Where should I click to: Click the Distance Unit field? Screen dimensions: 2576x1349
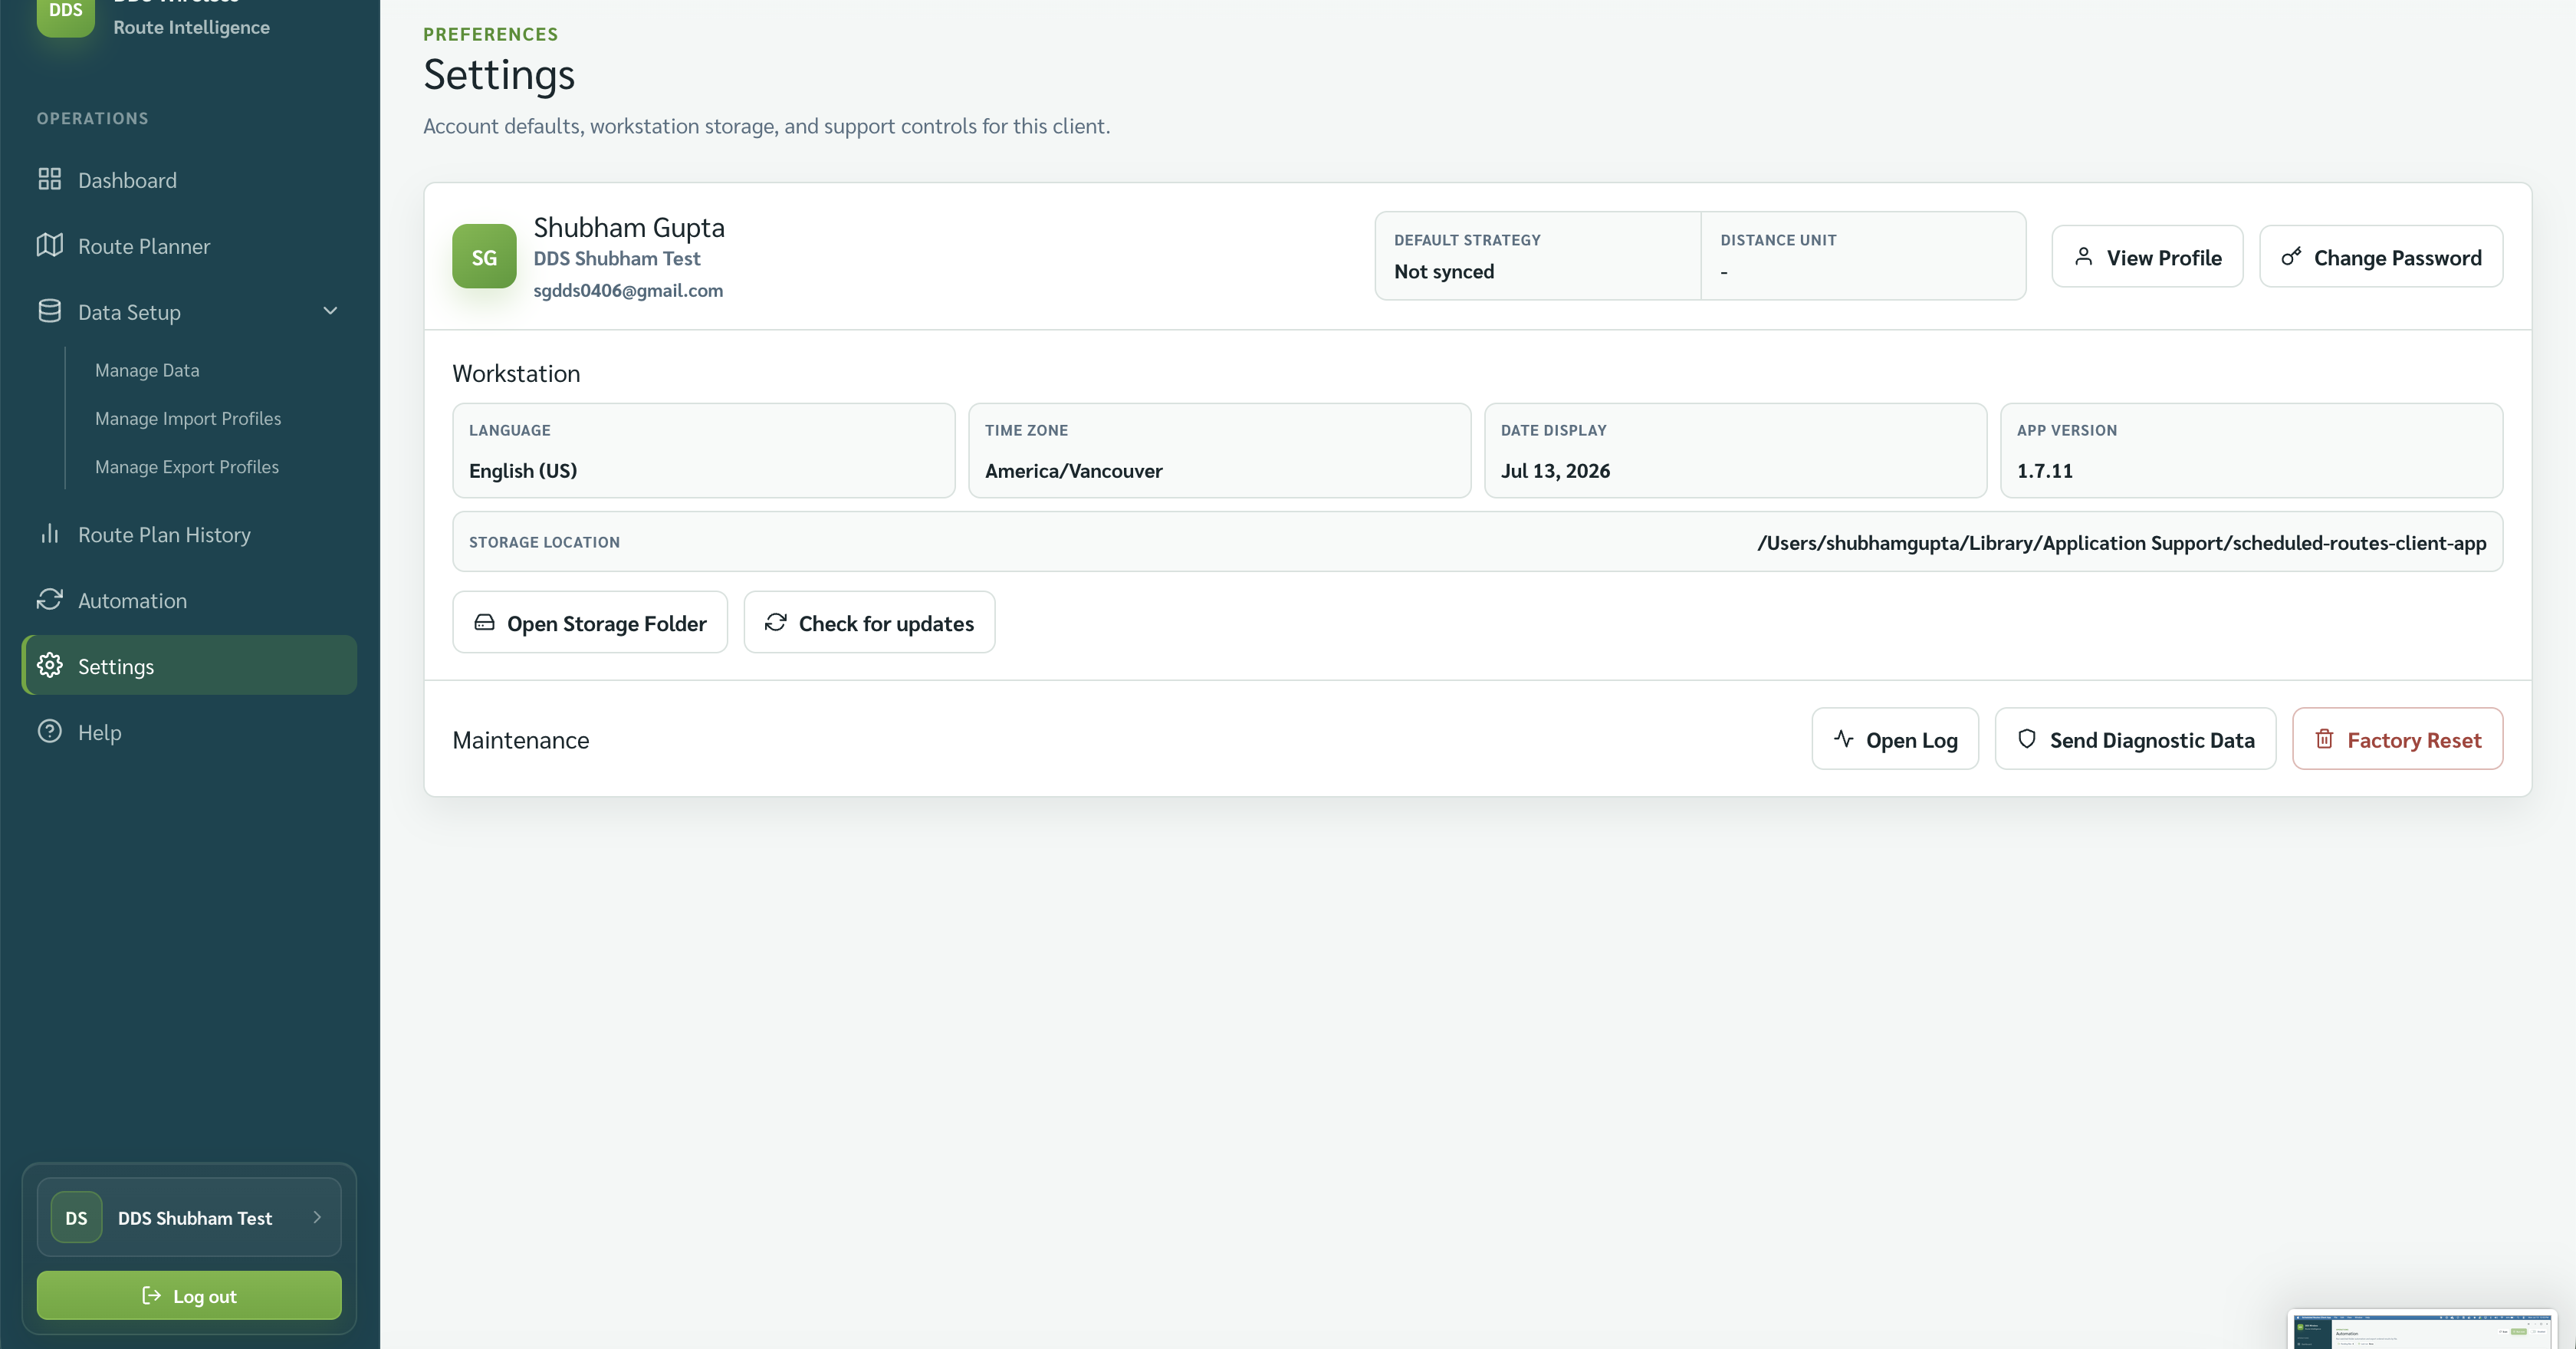point(1863,255)
